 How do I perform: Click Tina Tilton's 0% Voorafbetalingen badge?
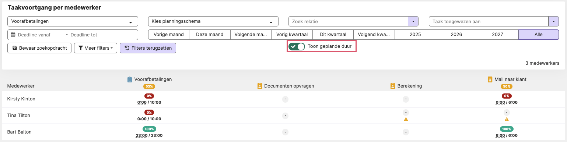tap(149, 113)
